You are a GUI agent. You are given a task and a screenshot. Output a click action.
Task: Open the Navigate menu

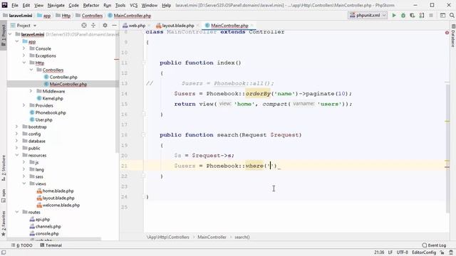[x=56, y=5]
